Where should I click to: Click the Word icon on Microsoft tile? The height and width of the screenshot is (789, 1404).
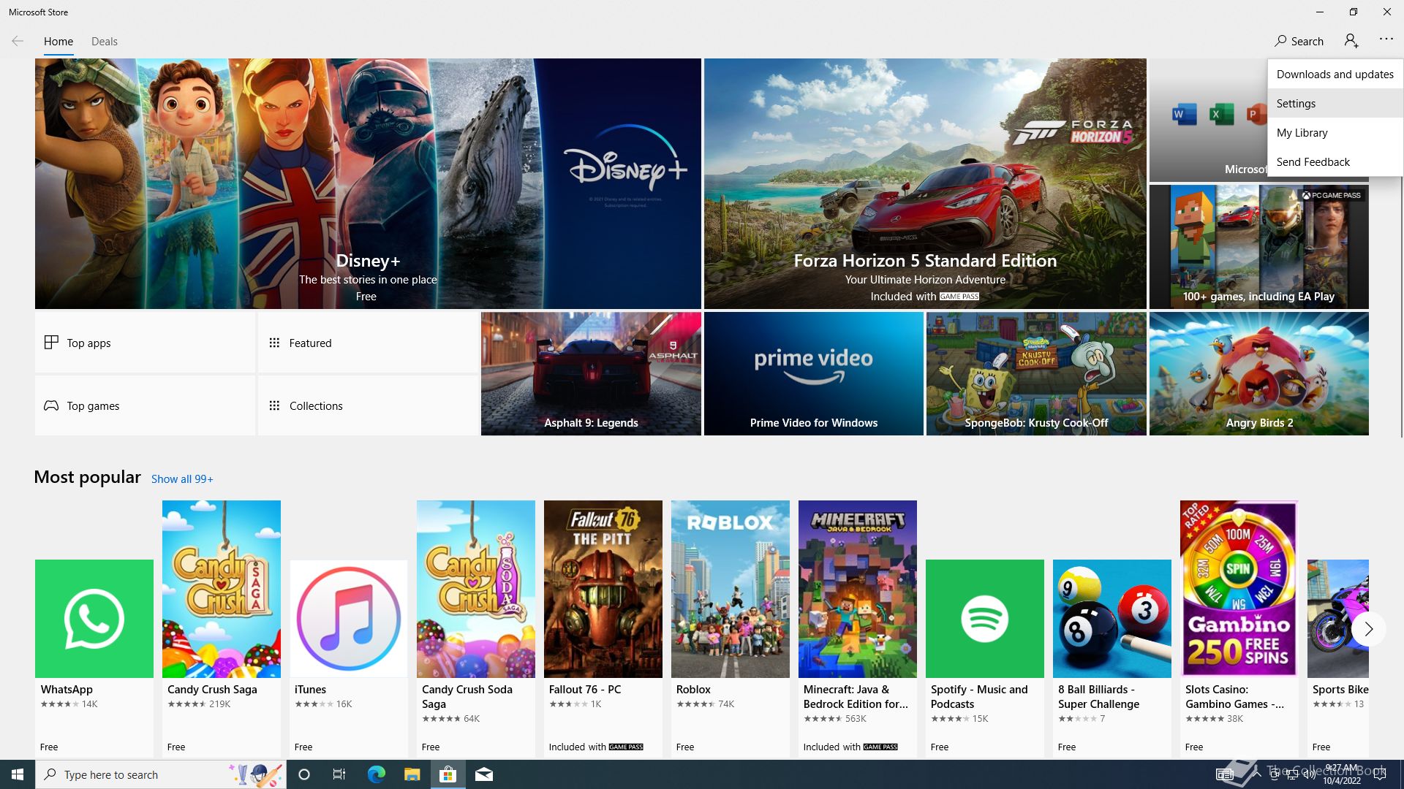point(1184,115)
